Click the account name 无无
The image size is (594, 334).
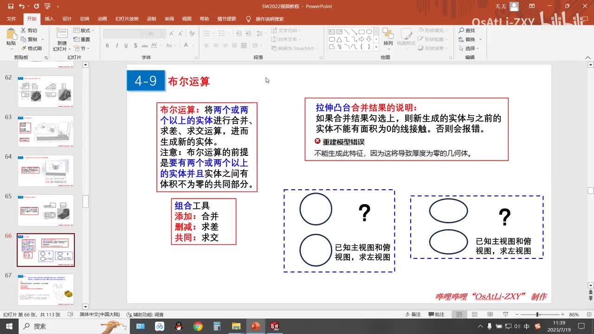[501, 6]
